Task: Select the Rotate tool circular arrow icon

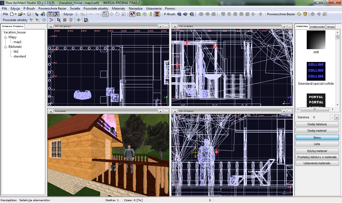Action: [x=118, y=14]
